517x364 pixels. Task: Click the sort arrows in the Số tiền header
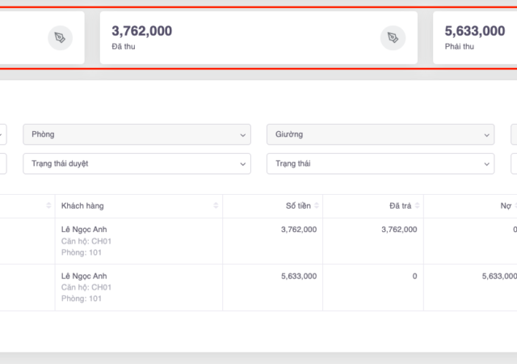click(317, 206)
